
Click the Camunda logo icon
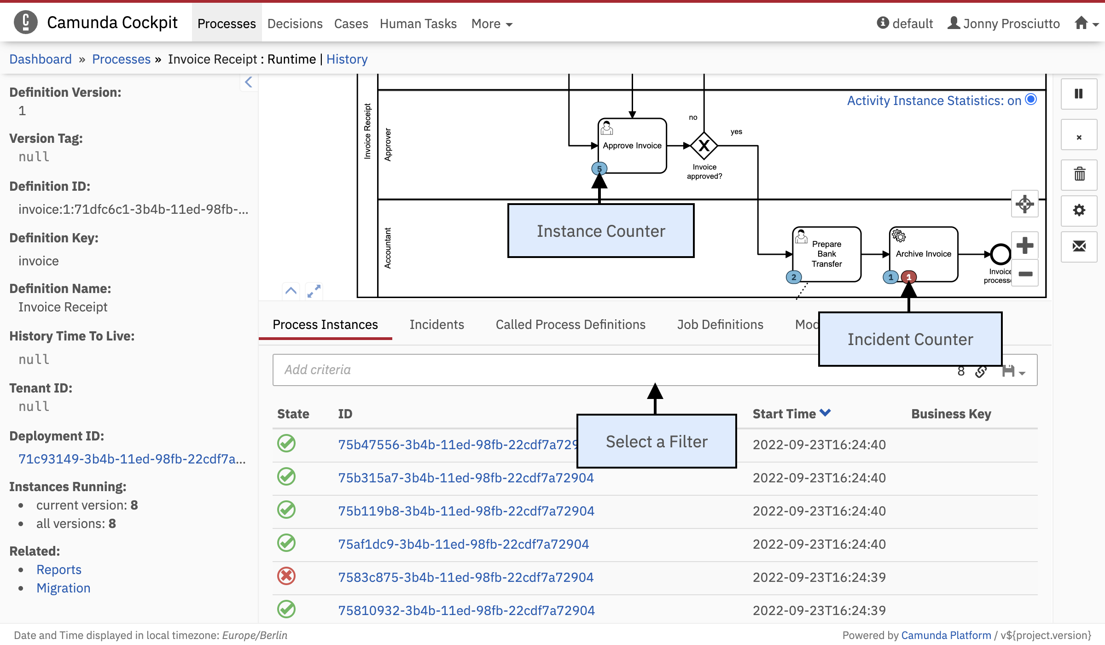point(26,22)
